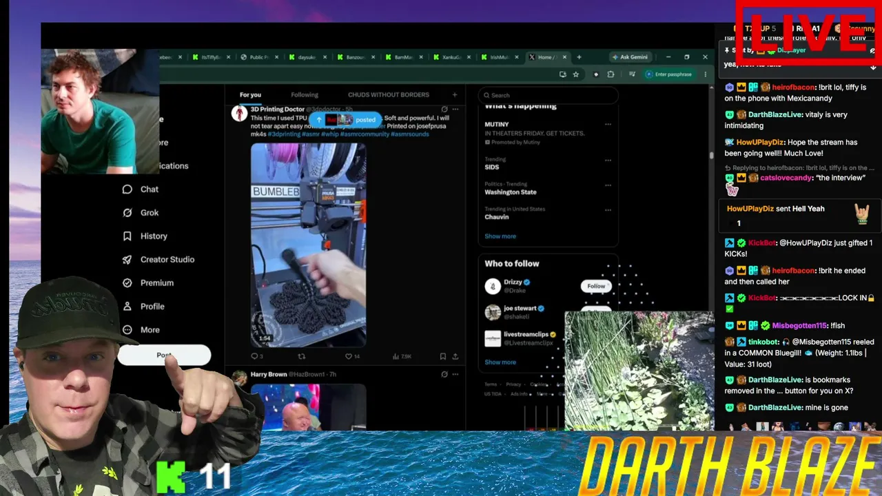Open the Chauvin trending topic
Image resolution: width=882 pixels, height=496 pixels.
(x=497, y=217)
